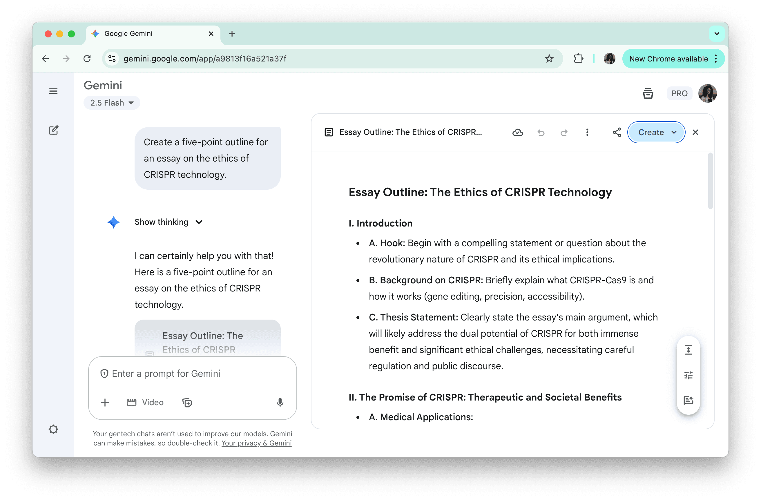Click the plus add files button
The width and height of the screenshot is (761, 500).
tap(105, 403)
